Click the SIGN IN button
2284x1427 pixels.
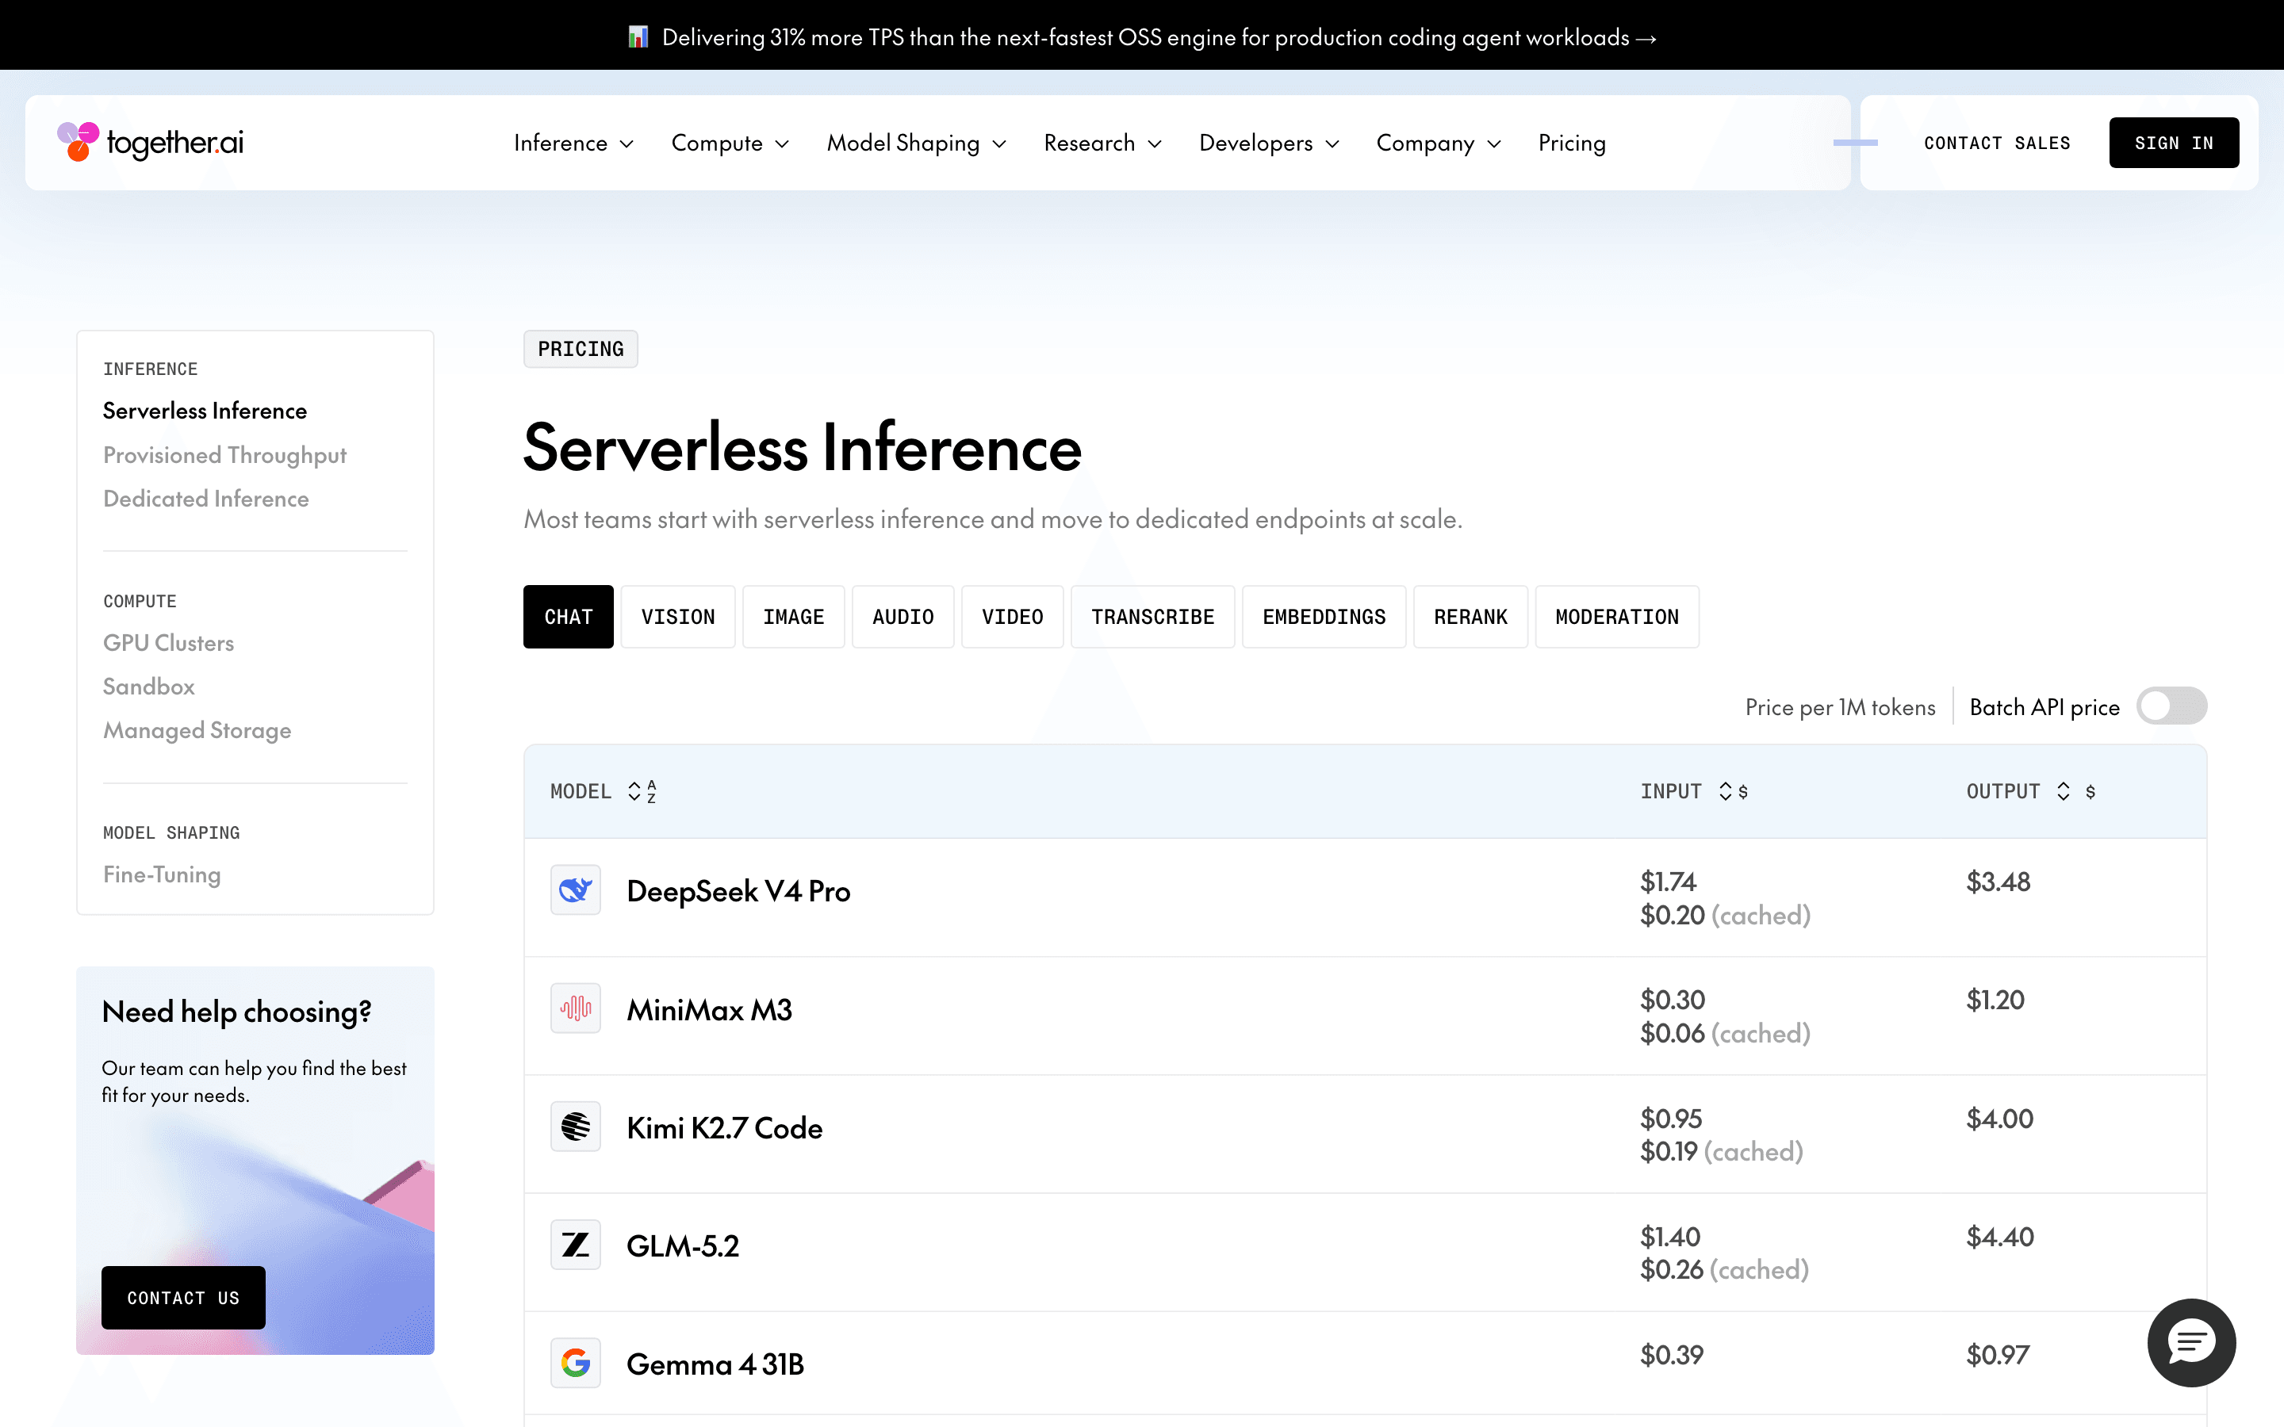(2174, 143)
